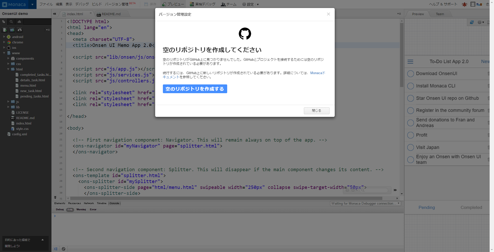Mark Visit Japan task as done
This screenshot has height=252, width=494.
point(410,147)
